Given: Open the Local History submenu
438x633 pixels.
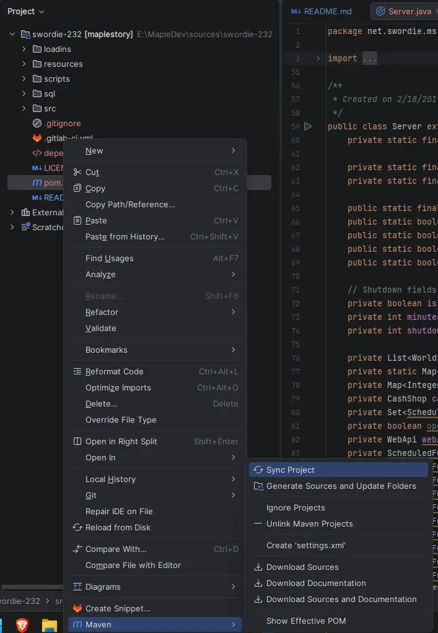Looking at the screenshot, I should (x=155, y=479).
